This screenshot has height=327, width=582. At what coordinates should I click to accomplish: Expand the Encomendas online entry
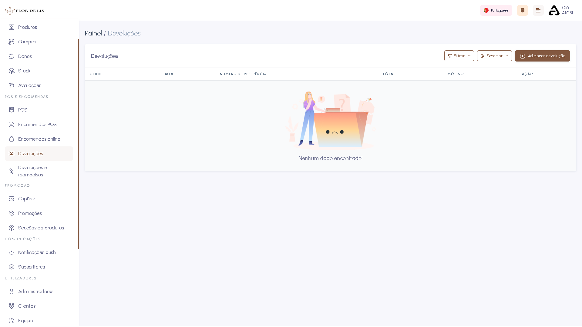coord(39,139)
